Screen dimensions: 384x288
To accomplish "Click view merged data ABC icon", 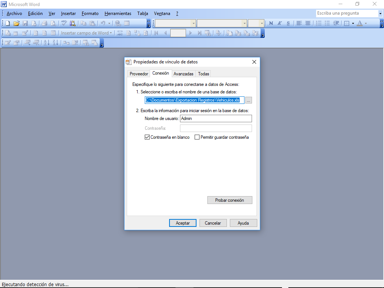I will [x=120, y=33].
